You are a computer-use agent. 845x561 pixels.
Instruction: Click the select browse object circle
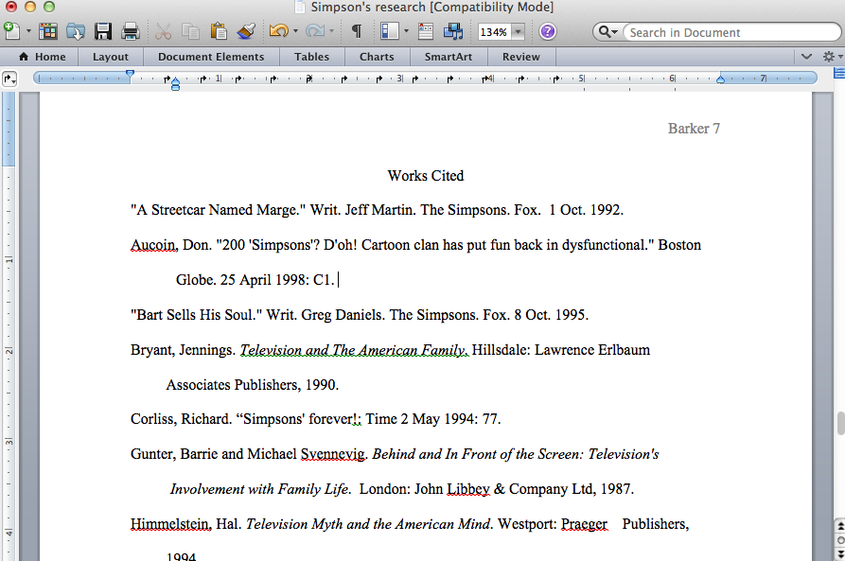(839, 540)
